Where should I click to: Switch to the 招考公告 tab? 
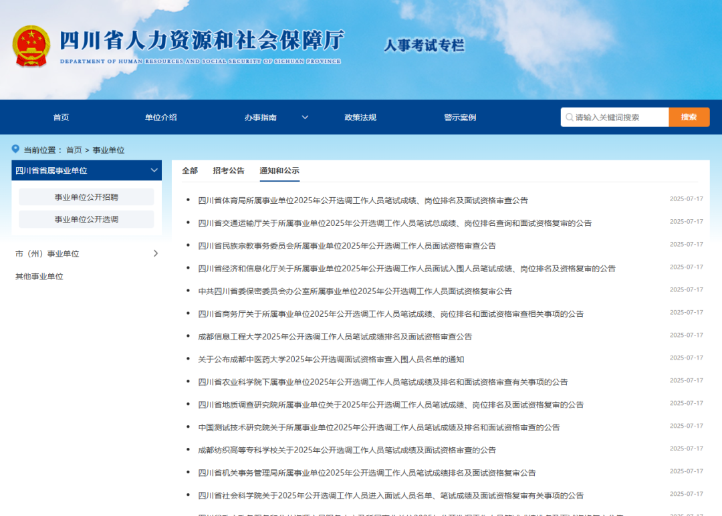click(x=229, y=170)
